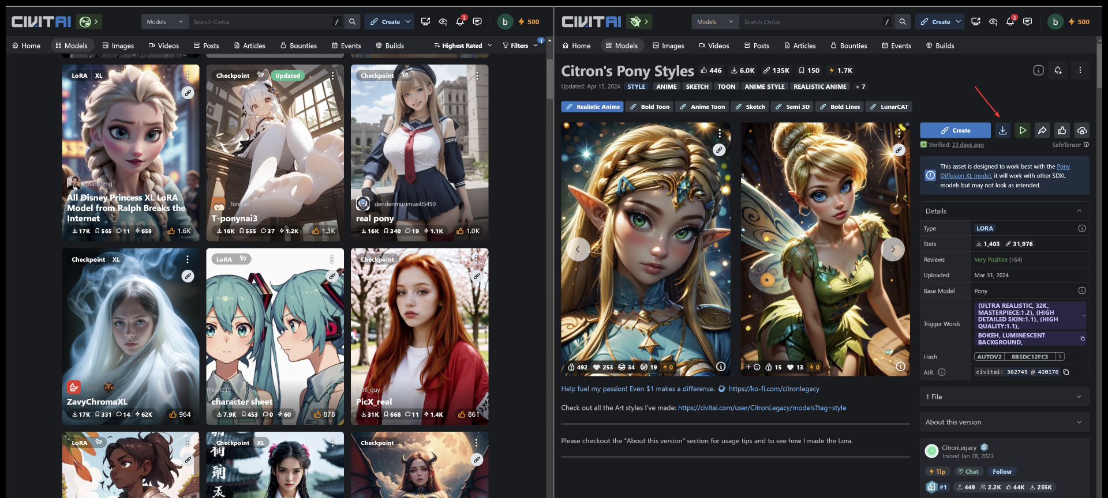Open the chat icon in left window header
Image resolution: width=1108 pixels, height=498 pixels.
click(x=477, y=22)
